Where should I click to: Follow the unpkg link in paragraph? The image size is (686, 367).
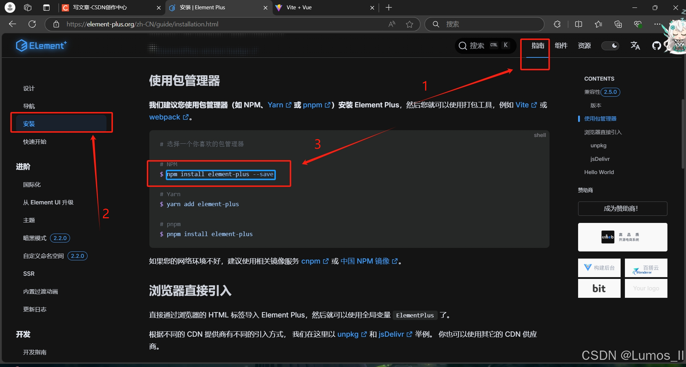coord(352,334)
